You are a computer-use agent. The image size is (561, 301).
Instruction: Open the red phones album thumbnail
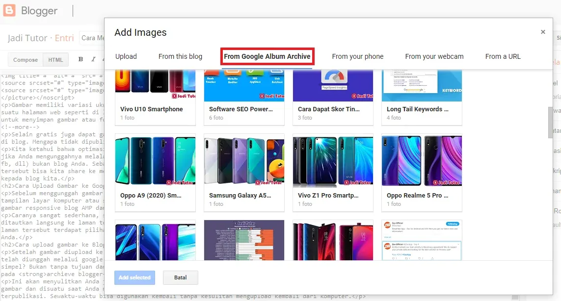[x=333, y=240]
